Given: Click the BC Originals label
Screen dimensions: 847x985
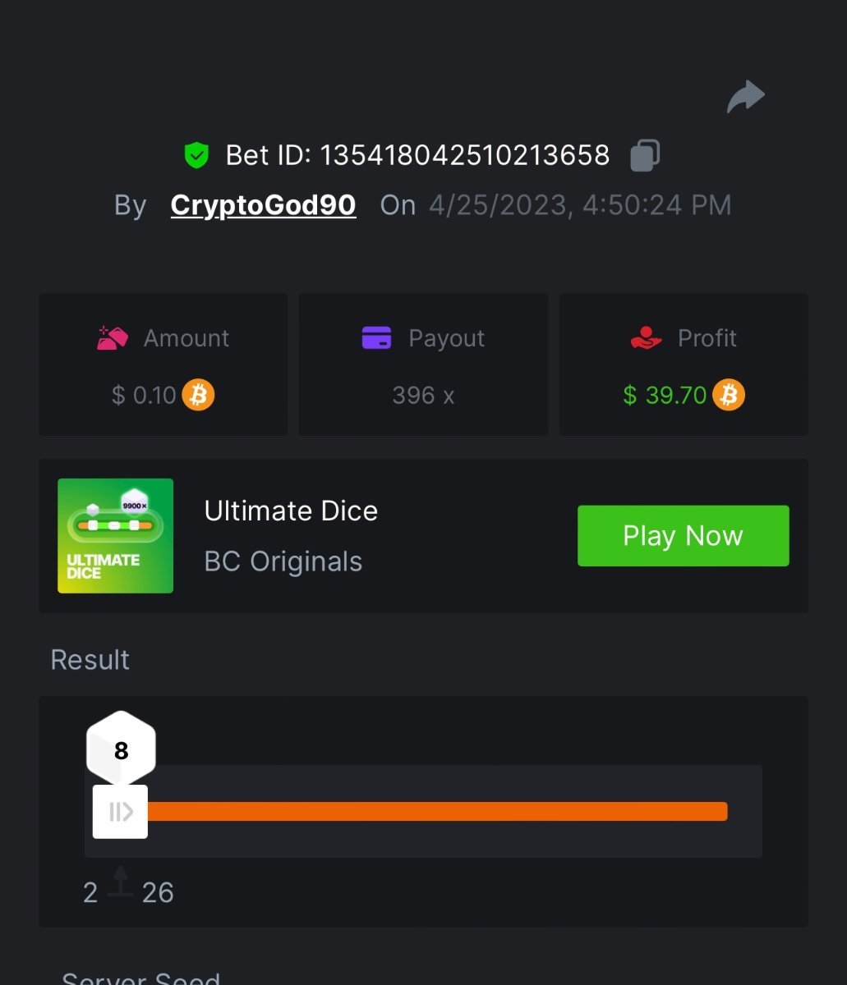Looking at the screenshot, I should pos(283,561).
